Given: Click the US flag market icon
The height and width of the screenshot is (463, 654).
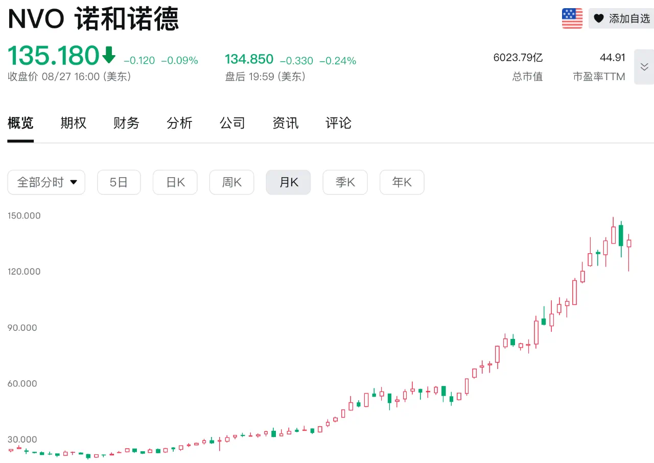Looking at the screenshot, I should 572,18.
